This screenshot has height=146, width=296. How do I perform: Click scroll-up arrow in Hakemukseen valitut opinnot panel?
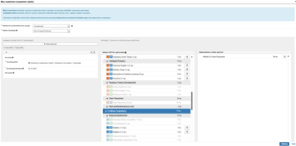pyautogui.click(x=288, y=57)
